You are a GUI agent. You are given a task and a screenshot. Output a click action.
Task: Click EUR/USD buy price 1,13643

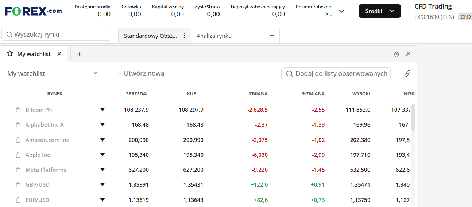point(193,200)
